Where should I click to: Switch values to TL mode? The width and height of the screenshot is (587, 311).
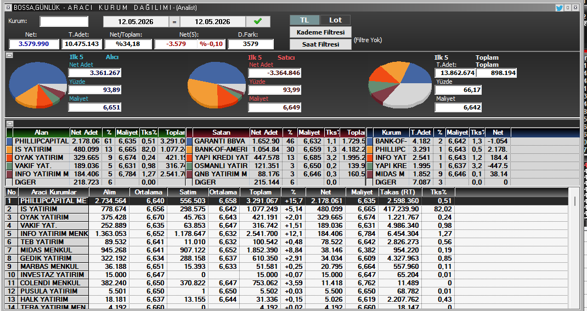point(304,20)
